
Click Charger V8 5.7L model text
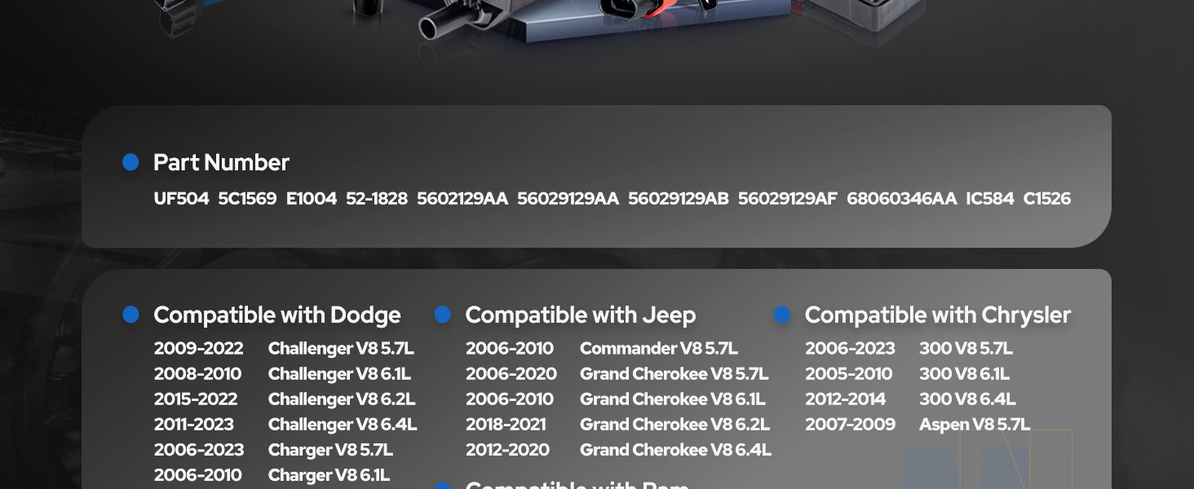pos(330,449)
